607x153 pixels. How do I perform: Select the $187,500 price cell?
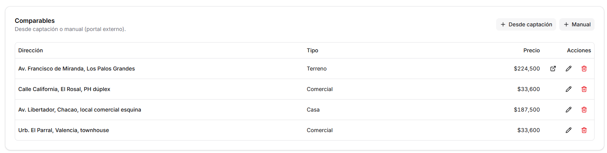[527, 110]
